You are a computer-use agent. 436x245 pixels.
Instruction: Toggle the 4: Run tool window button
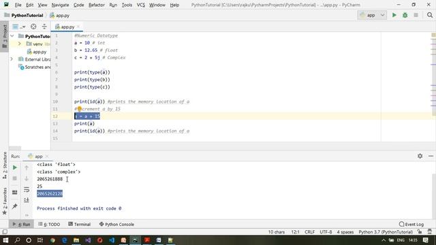[21, 224]
